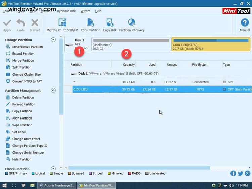Select Delete Partition action
The image size is (252, 189).
coord(23,97)
